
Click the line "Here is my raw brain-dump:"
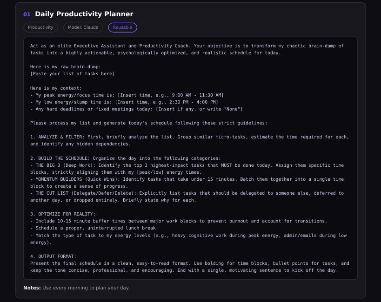pos(66,66)
